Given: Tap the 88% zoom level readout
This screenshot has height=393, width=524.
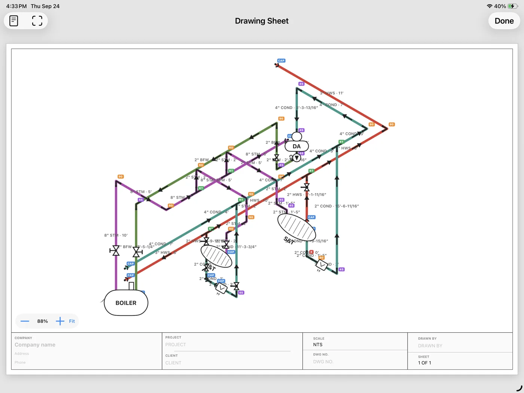Looking at the screenshot, I should pyautogui.click(x=43, y=321).
